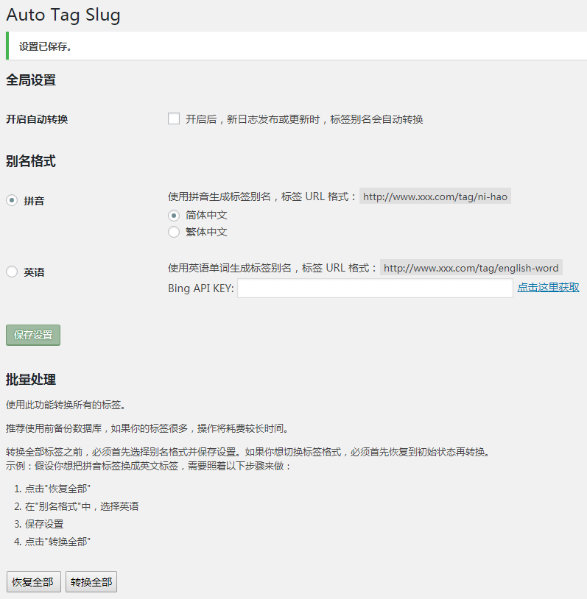Click the 全局设置 section heading
This screenshot has height=599, width=587.
click(x=31, y=80)
